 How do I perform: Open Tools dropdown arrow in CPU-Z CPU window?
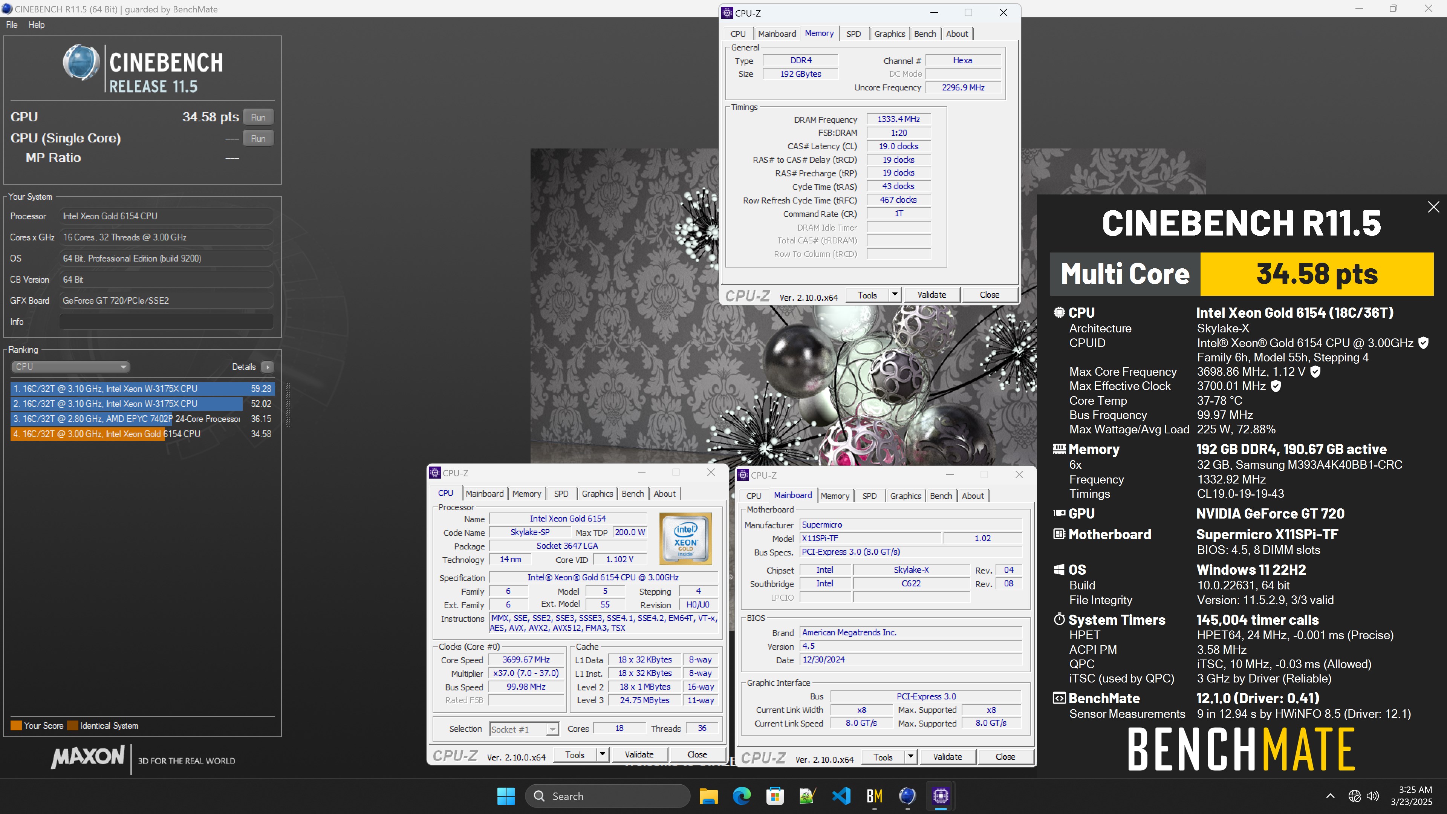(x=602, y=754)
